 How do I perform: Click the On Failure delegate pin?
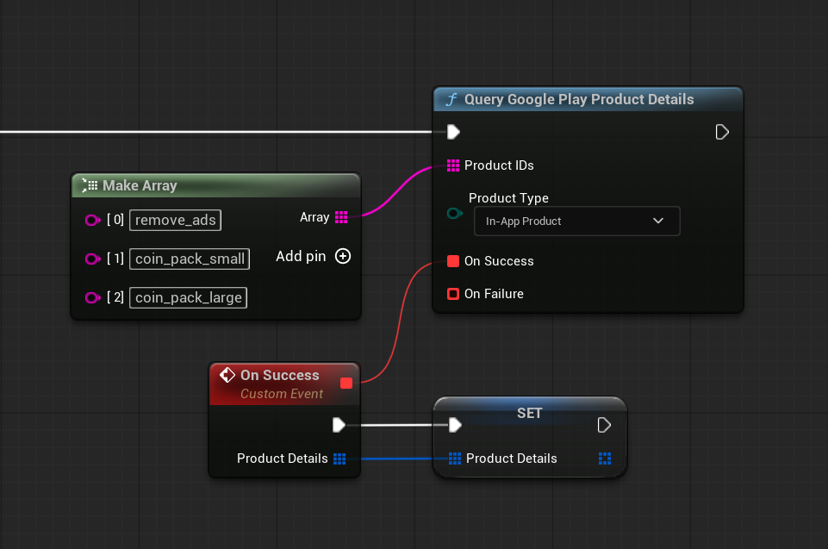pos(453,294)
